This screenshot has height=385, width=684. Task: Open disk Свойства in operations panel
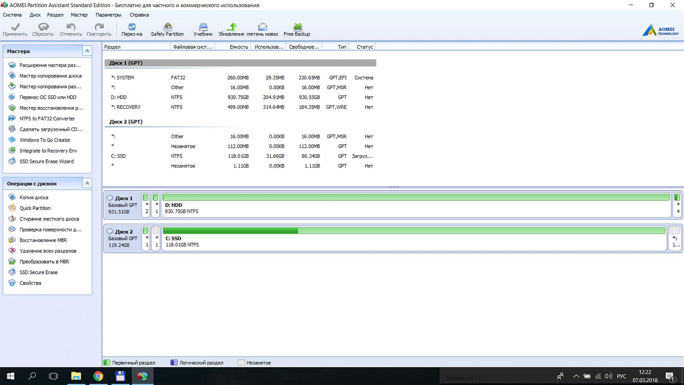[30, 283]
